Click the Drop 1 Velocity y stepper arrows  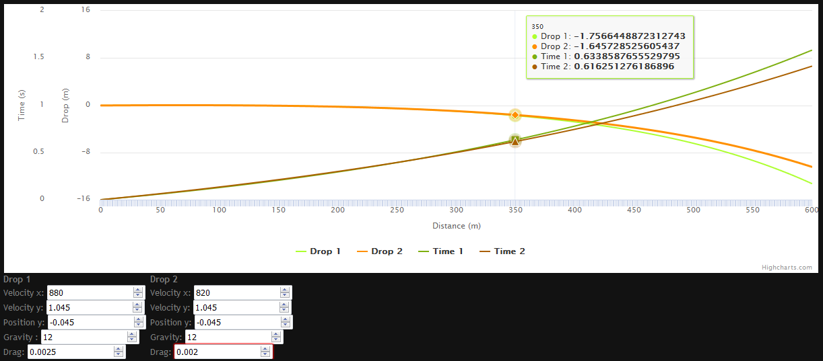(x=138, y=308)
